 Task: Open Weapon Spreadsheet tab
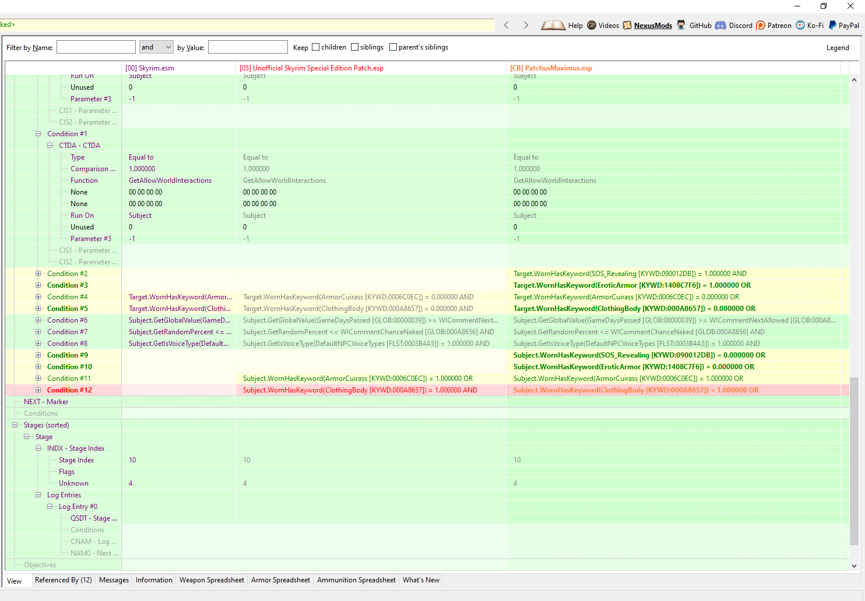(212, 580)
